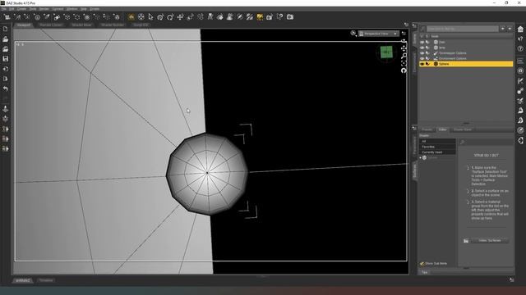Select the Currently Used shader filter

tap(437, 152)
